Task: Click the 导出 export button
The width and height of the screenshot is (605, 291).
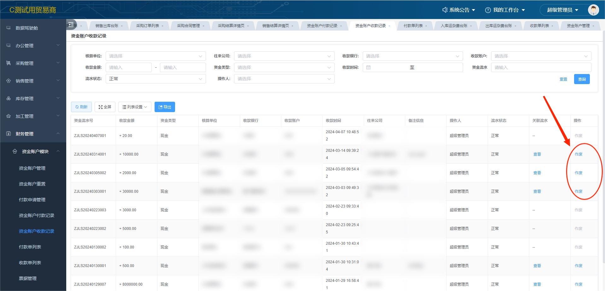Action: [x=165, y=107]
